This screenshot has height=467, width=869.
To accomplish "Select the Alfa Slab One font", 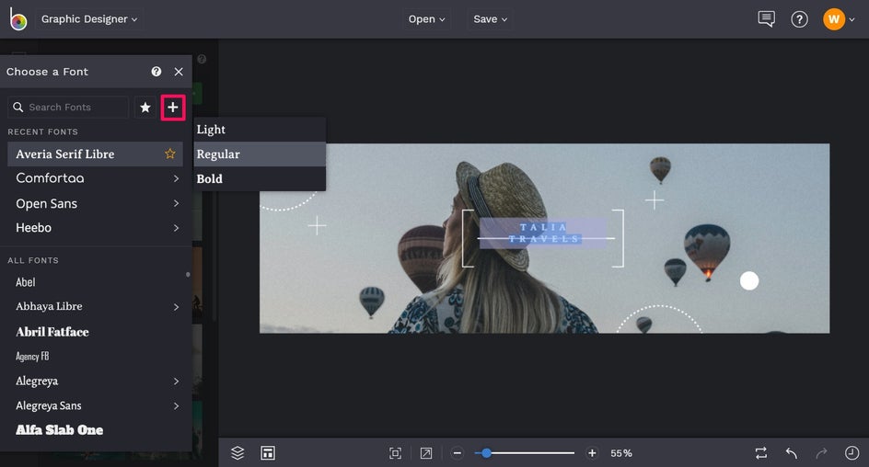I will point(59,430).
